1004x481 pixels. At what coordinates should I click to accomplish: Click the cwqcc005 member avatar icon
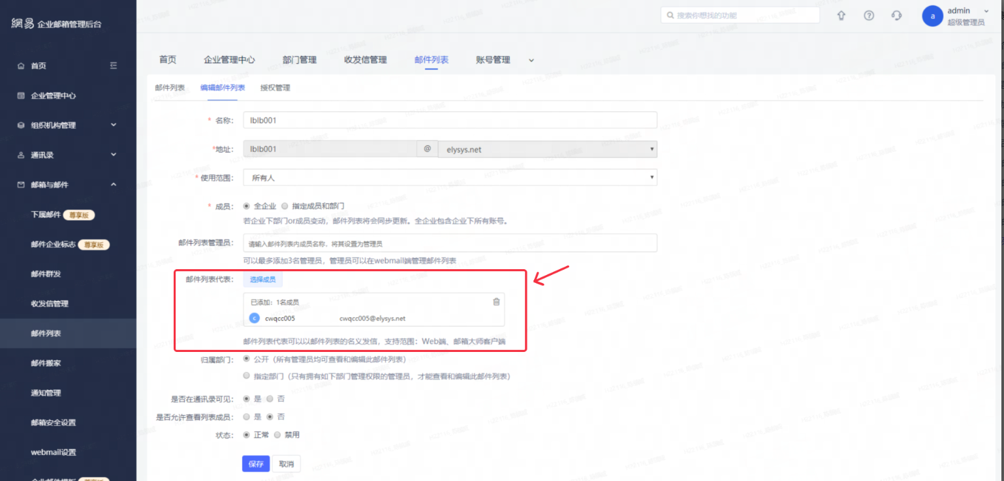pos(255,318)
